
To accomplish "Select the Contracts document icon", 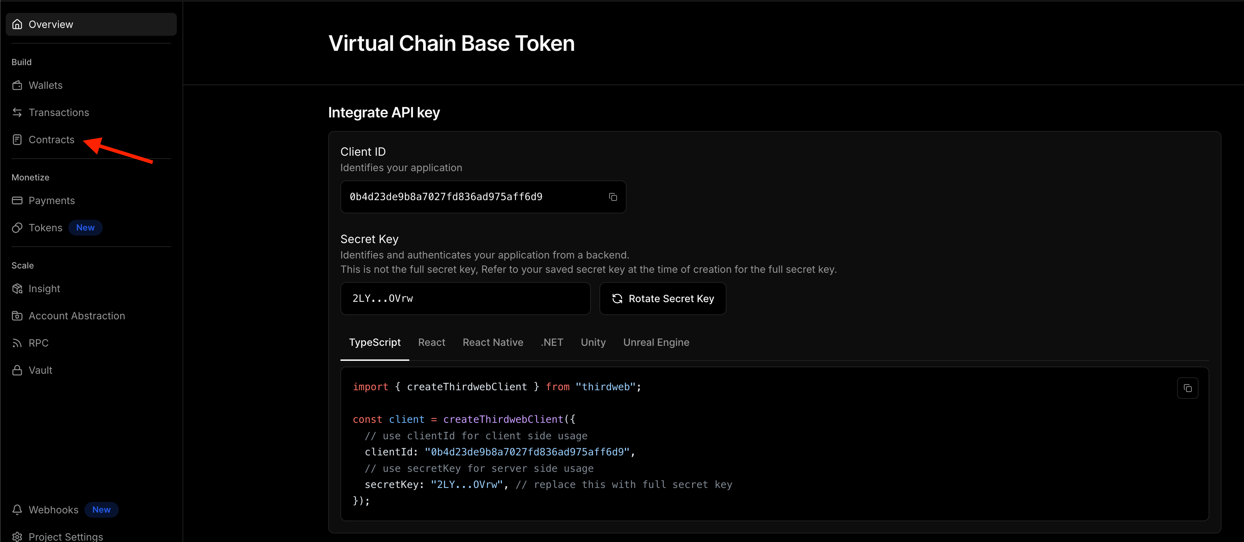I will pos(18,140).
